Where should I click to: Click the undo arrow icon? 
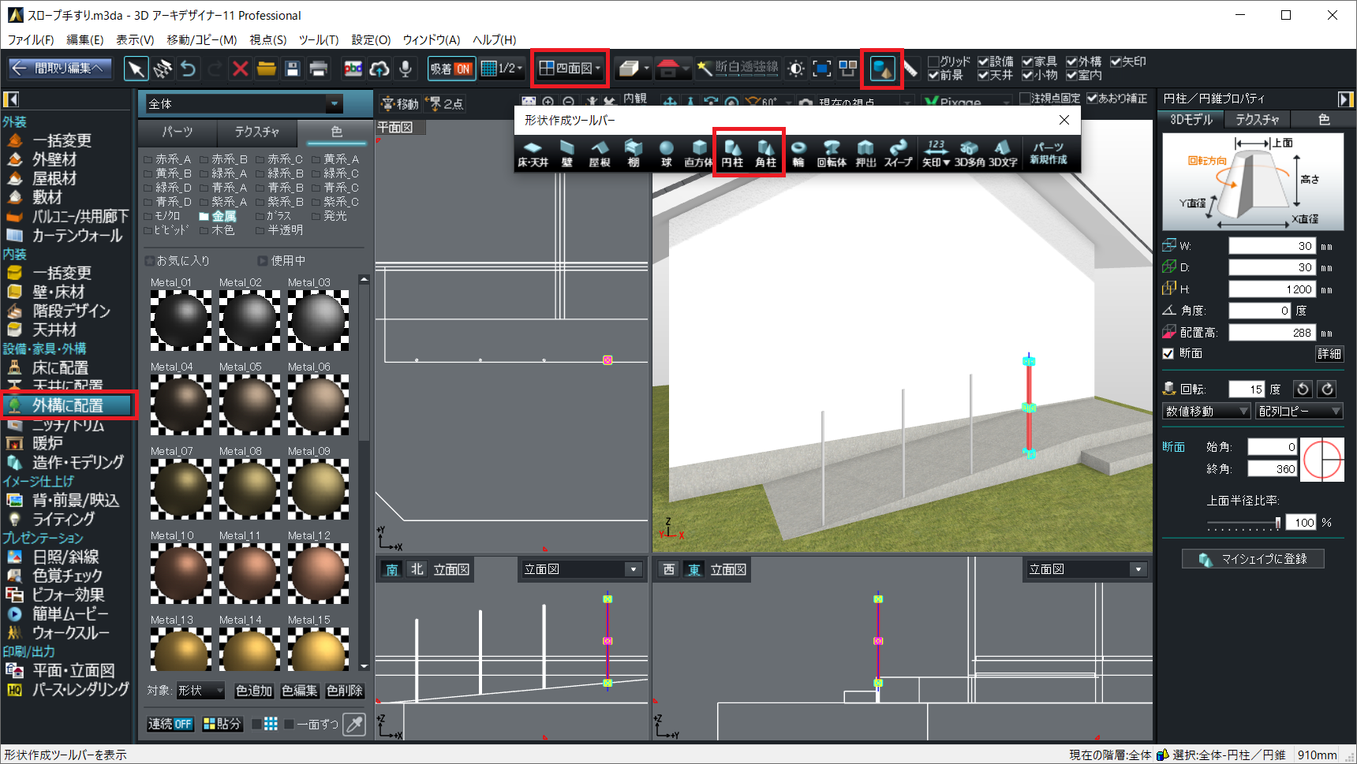[188, 69]
